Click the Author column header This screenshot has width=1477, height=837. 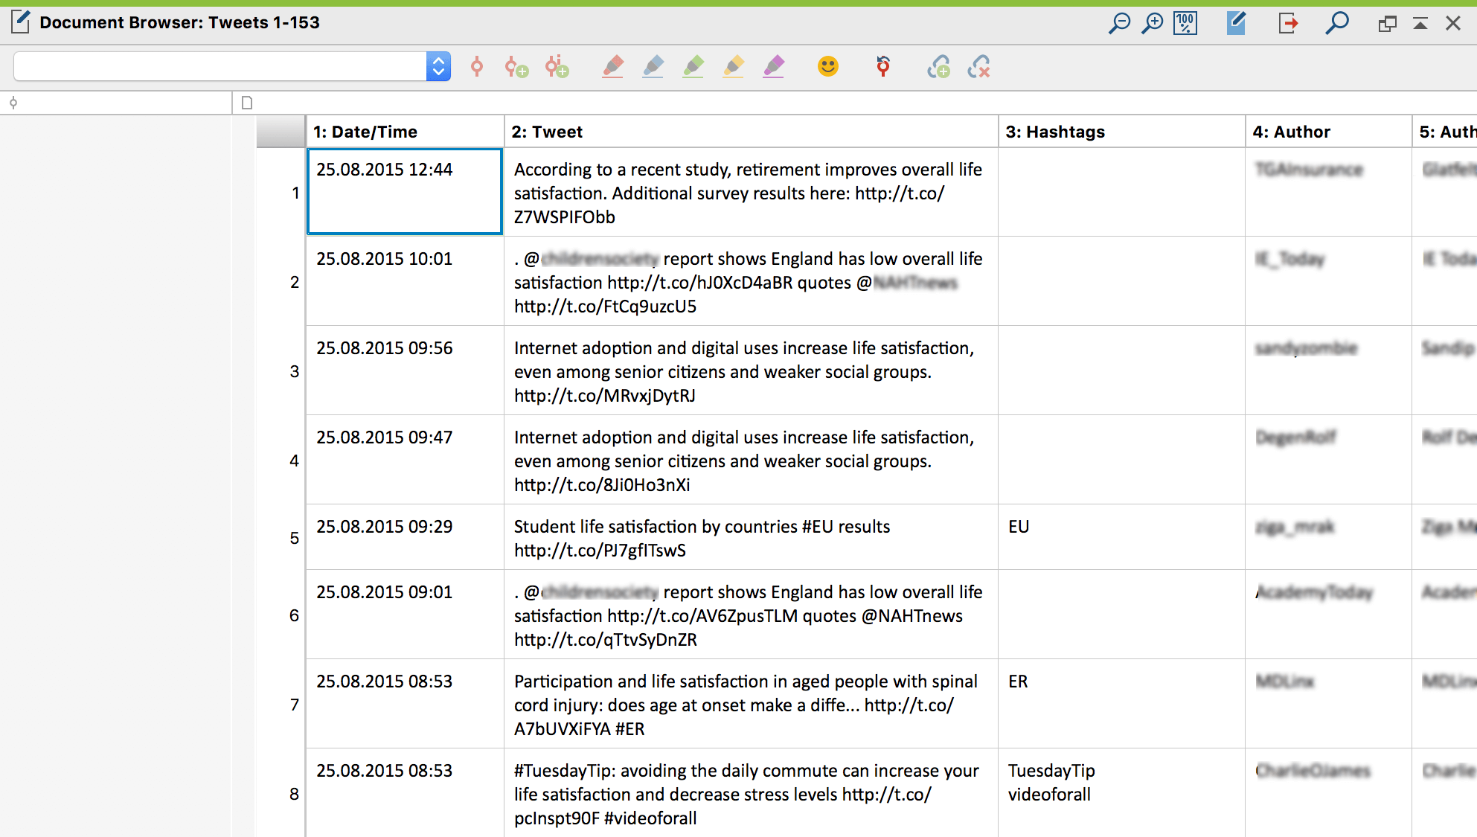tap(1328, 132)
